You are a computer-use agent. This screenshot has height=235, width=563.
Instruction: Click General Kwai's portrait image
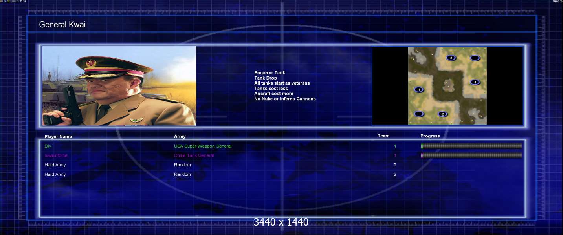point(119,86)
